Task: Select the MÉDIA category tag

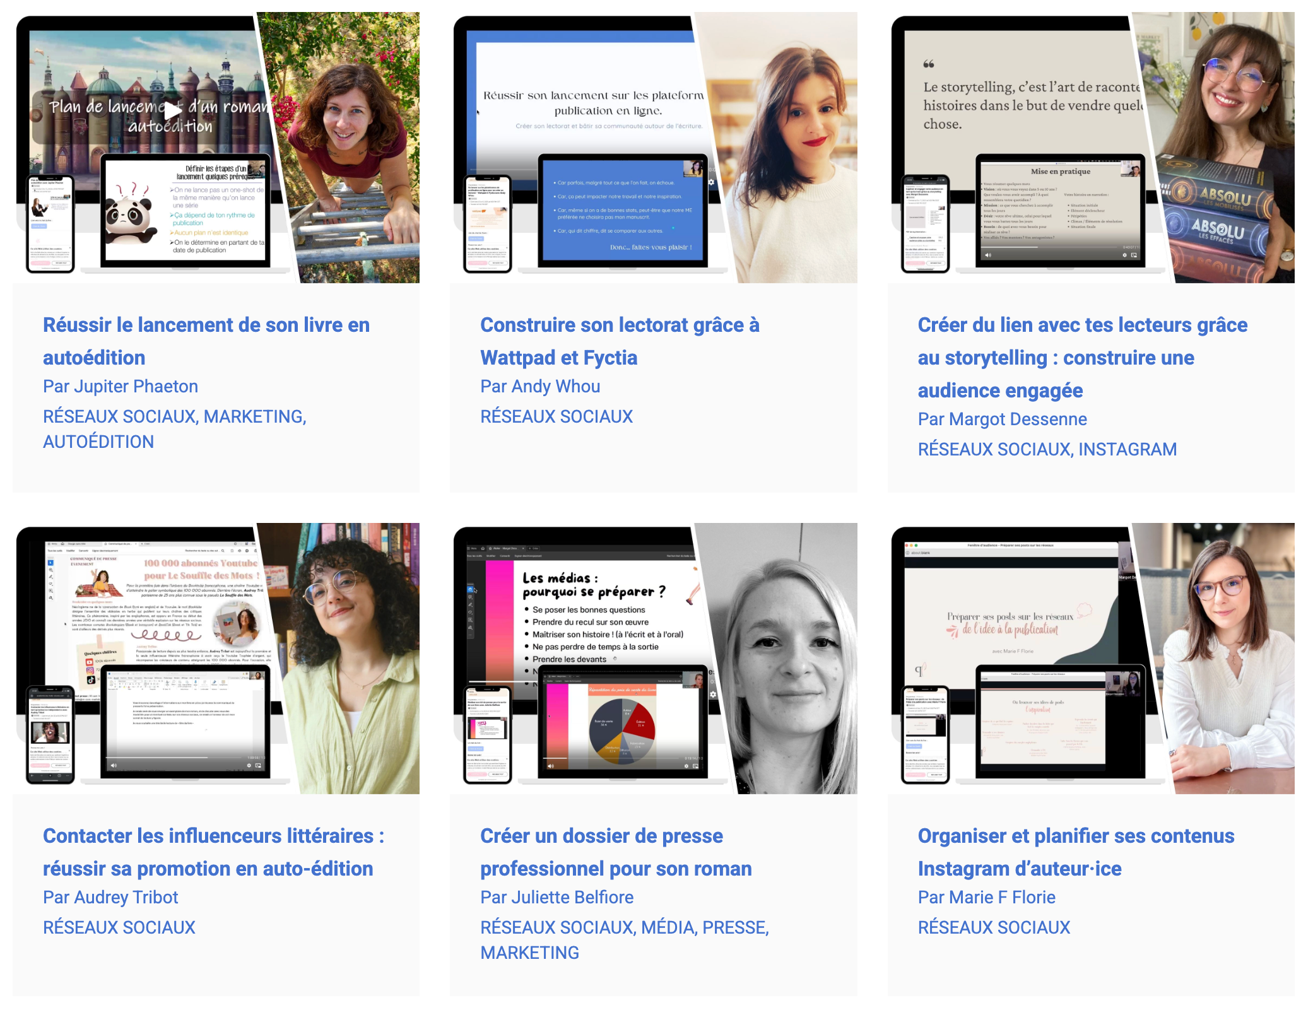Action: (x=667, y=927)
